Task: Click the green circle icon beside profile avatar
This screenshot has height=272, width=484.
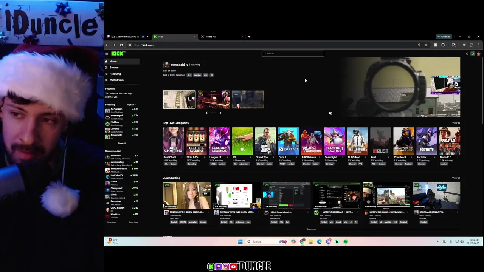Action: pyautogui.click(x=473, y=54)
